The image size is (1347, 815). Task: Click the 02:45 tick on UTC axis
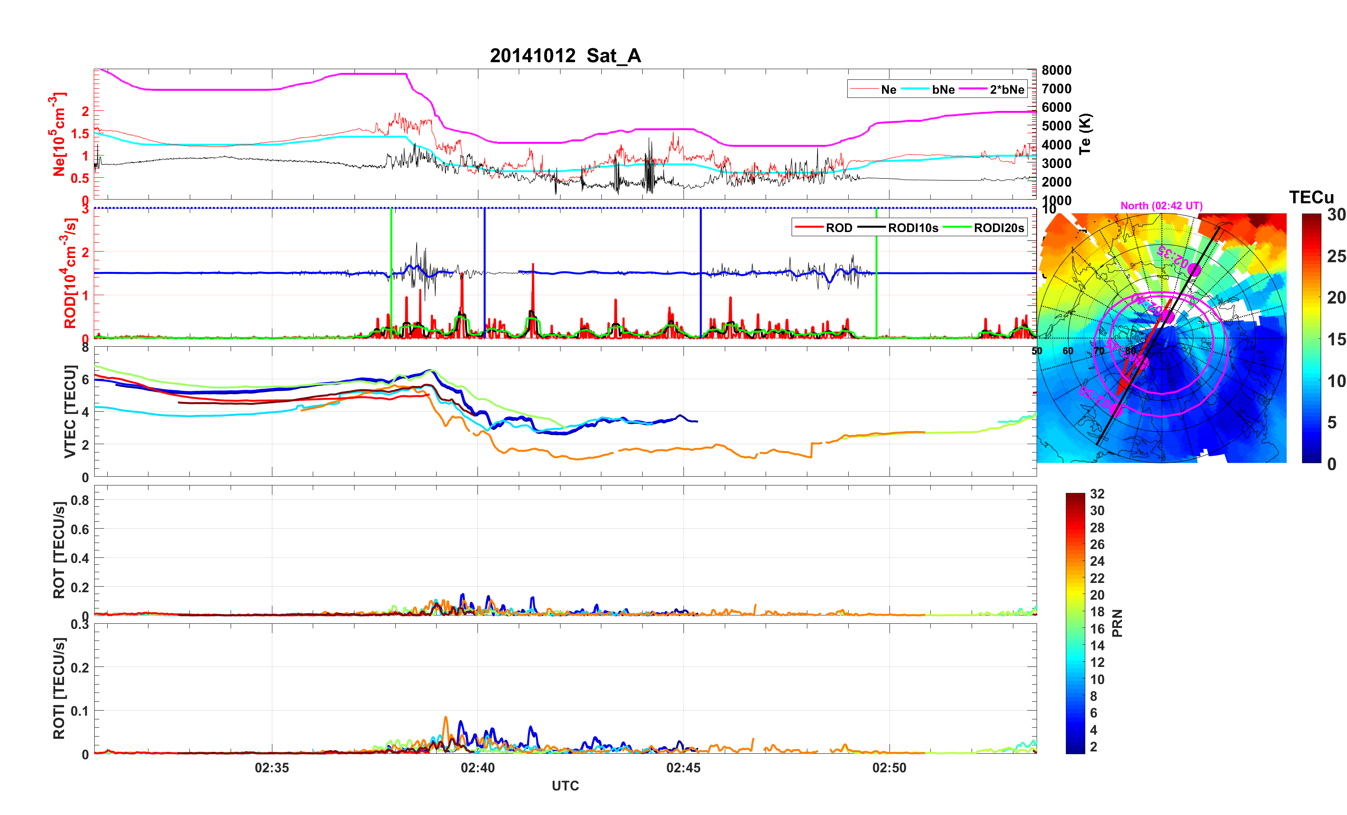tap(683, 767)
